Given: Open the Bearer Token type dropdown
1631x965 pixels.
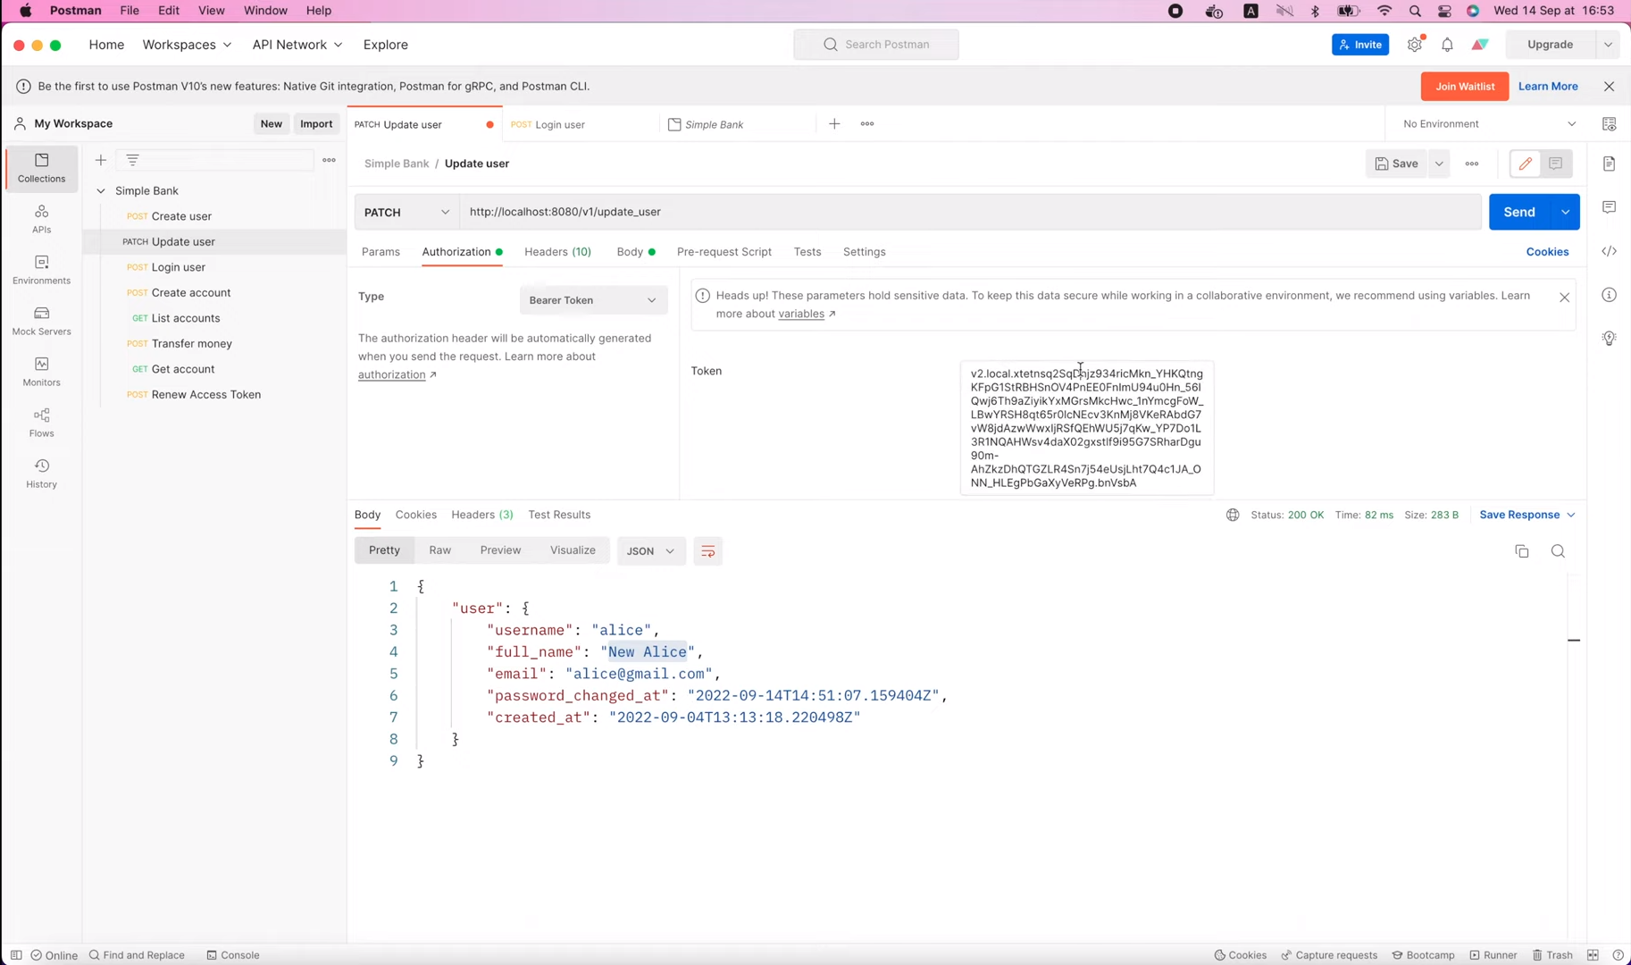Looking at the screenshot, I should [593, 300].
